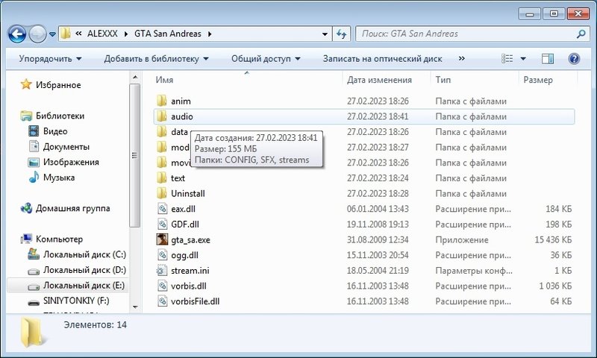Click the note icon beside Музыка
Screen dimensions: 597x358
coord(34,177)
